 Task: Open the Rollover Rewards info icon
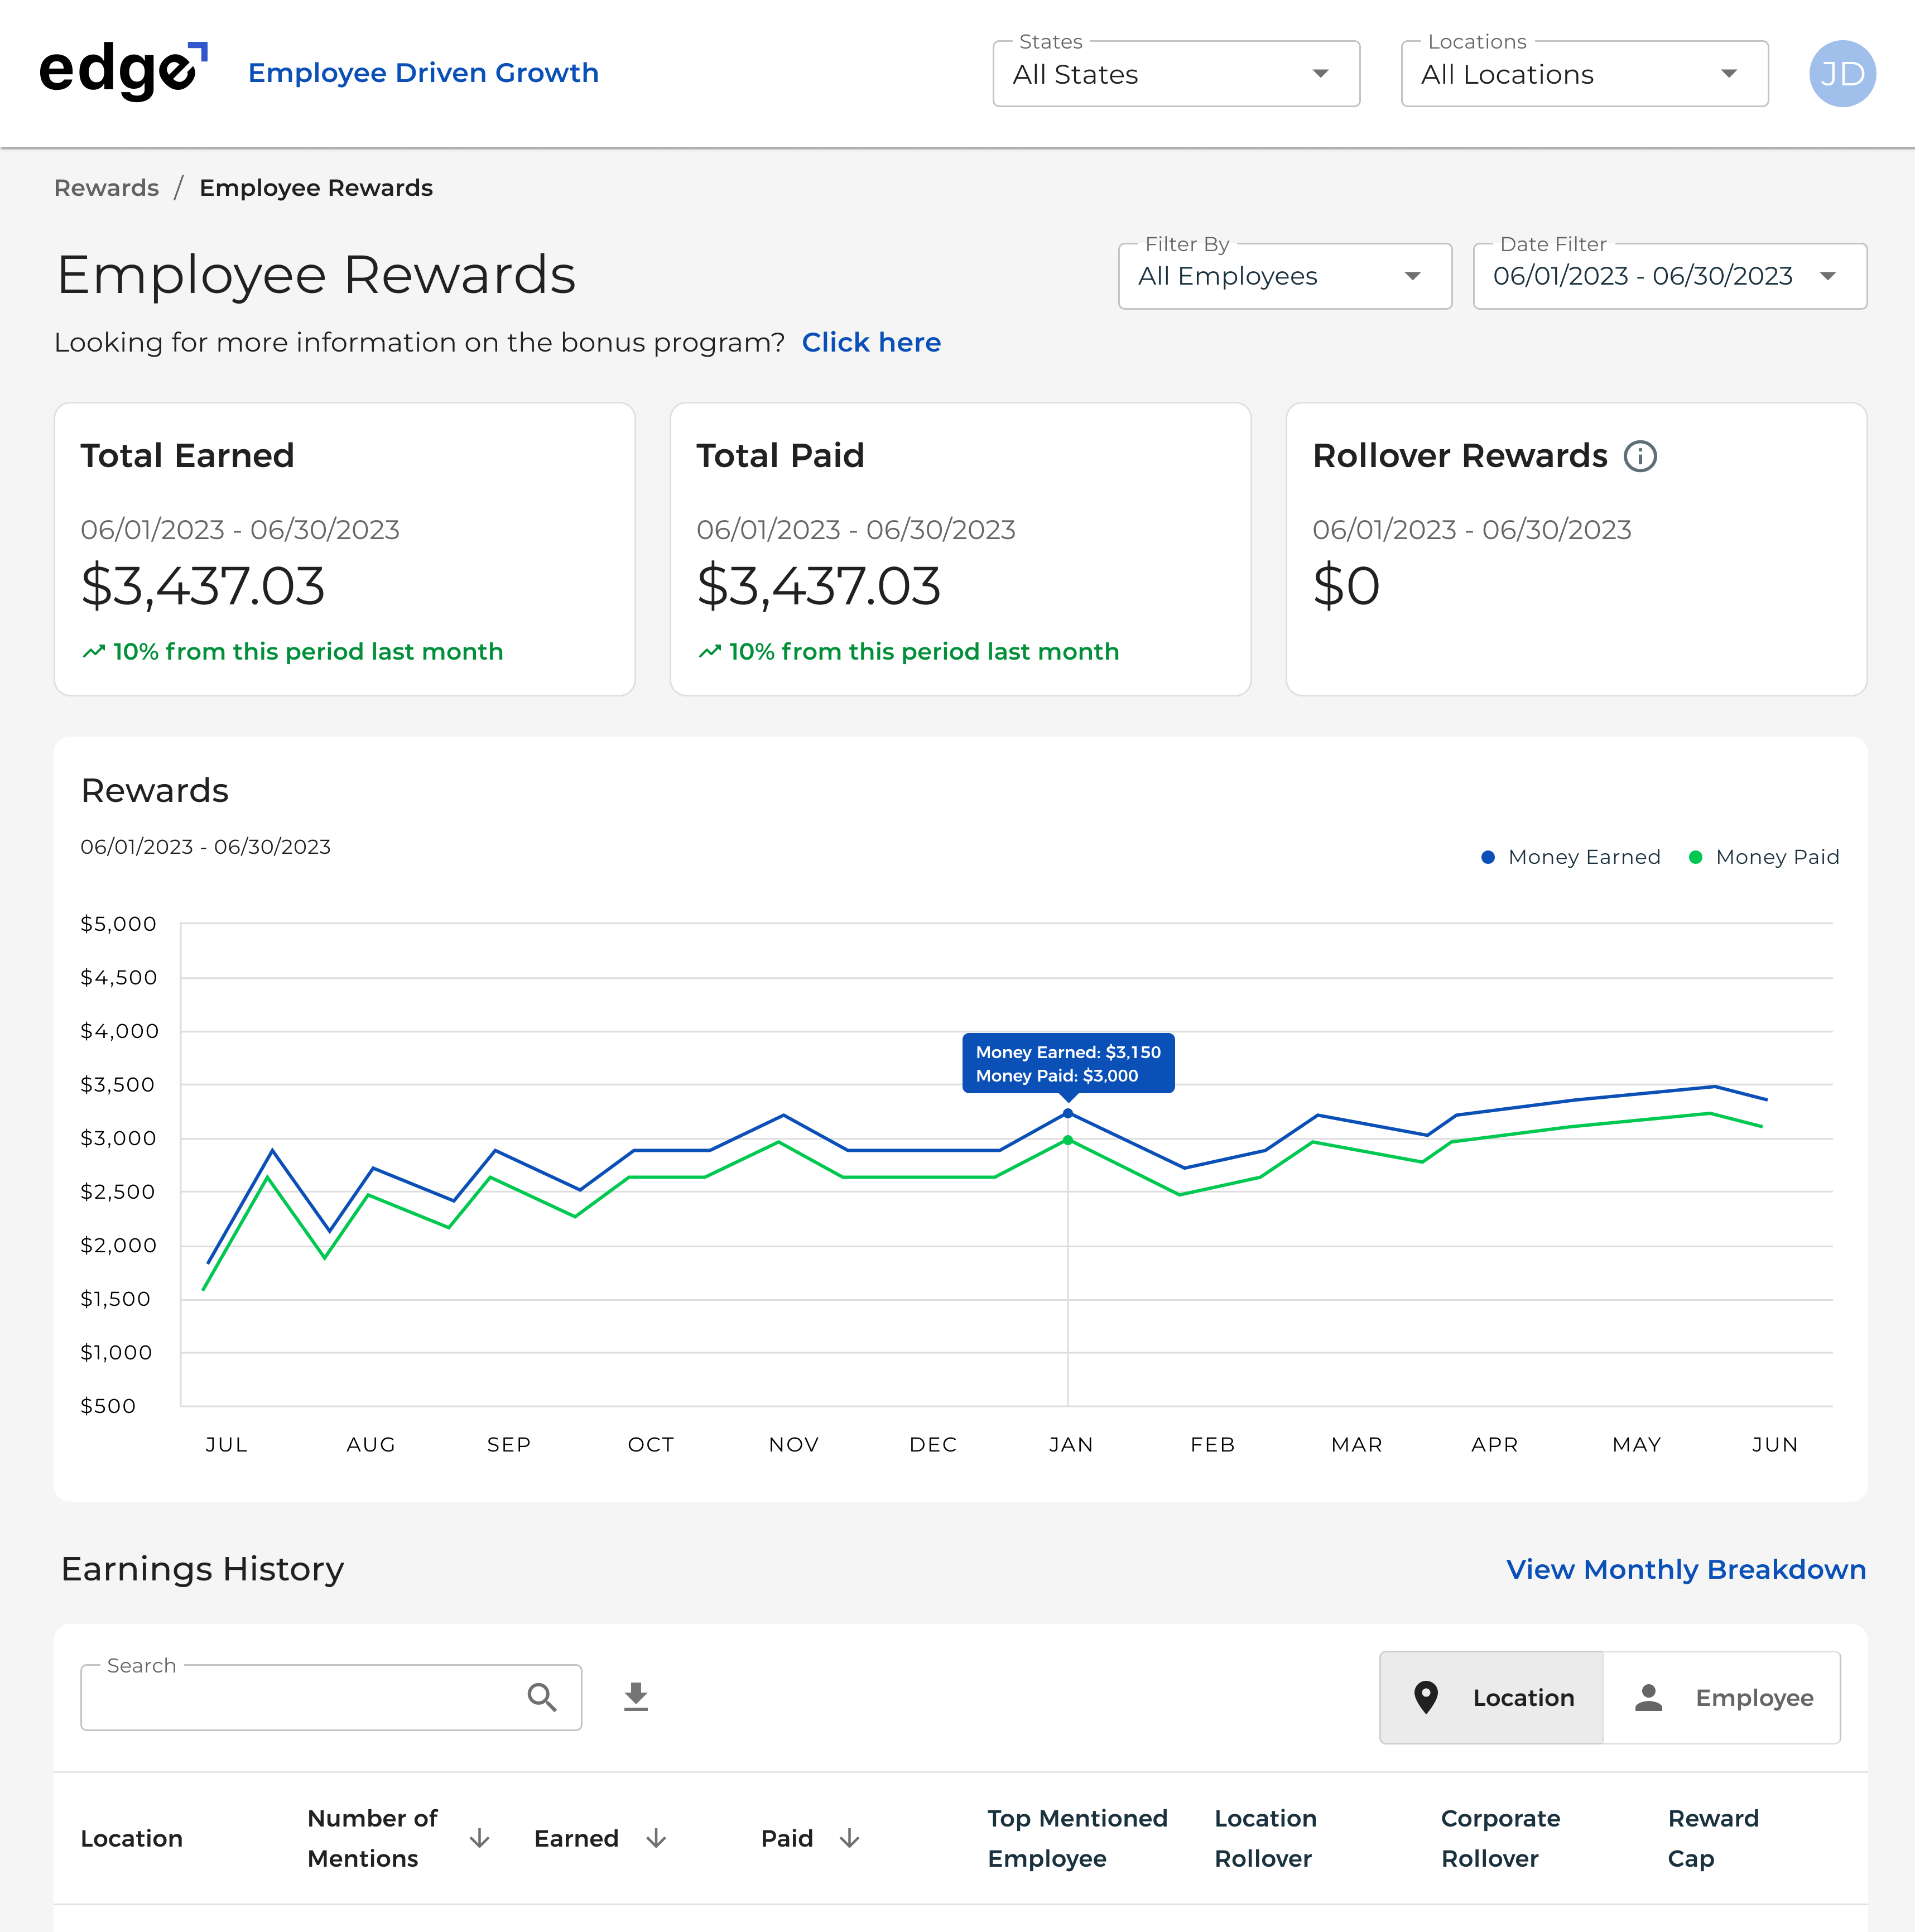pos(1640,456)
